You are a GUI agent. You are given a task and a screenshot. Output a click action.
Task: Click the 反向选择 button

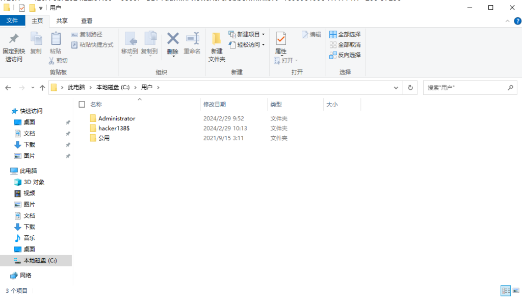345,55
